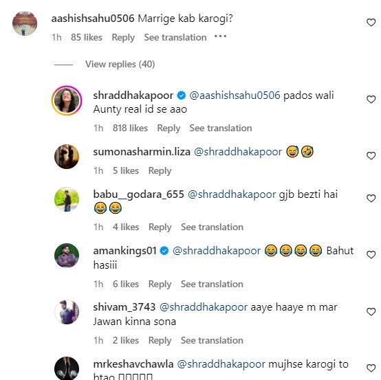The height and width of the screenshot is (380, 381).
Task: Open shraddhakapoor's profile picture story
Action: click(x=67, y=100)
